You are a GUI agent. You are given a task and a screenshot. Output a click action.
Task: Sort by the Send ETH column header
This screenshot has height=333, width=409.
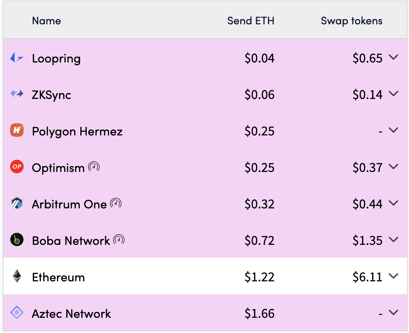click(251, 21)
